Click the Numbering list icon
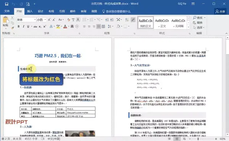The height and width of the screenshot is (141, 229). (x=92, y=20)
